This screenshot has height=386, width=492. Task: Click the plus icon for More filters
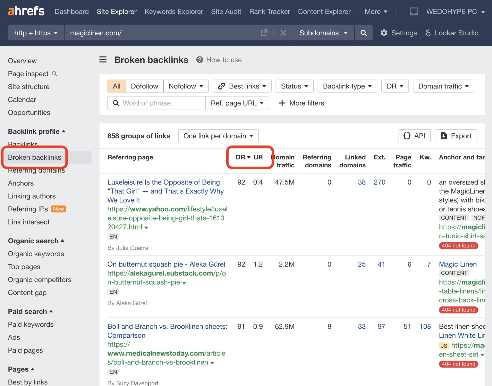(x=282, y=103)
